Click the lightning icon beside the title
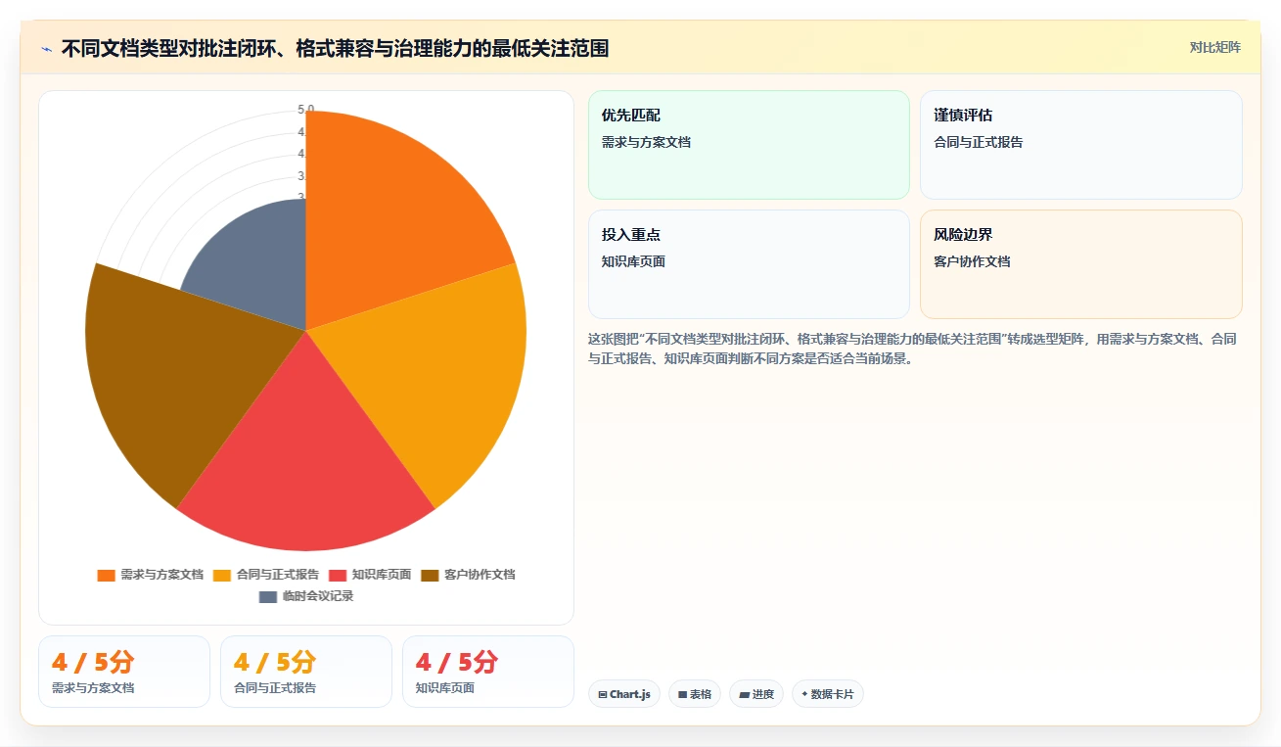This screenshot has width=1281, height=747. (46, 49)
